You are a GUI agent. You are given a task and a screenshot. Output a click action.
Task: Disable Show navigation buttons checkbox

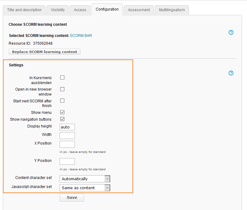[62, 119]
